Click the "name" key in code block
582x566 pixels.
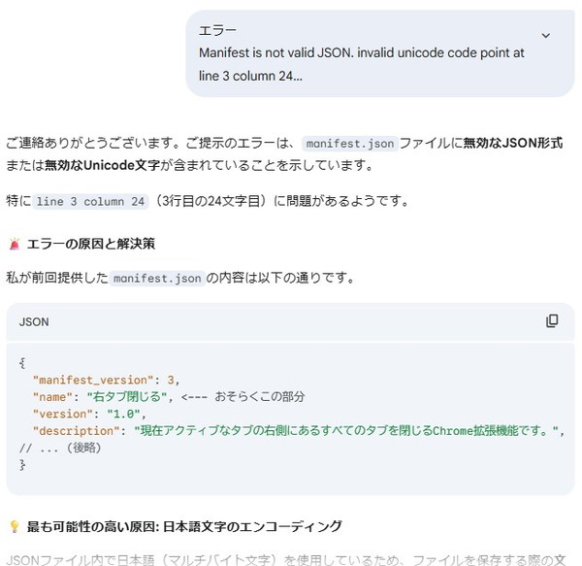pos(52,396)
